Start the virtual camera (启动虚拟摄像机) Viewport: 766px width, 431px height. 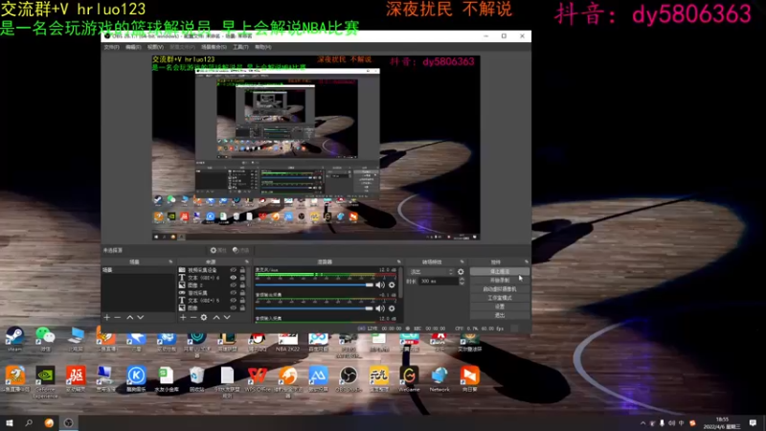(499, 289)
